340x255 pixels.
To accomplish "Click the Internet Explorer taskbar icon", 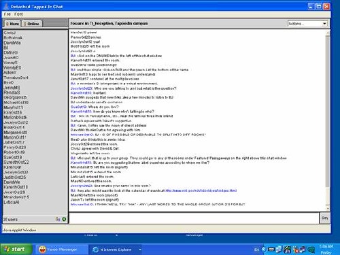I will [x=95, y=250].
